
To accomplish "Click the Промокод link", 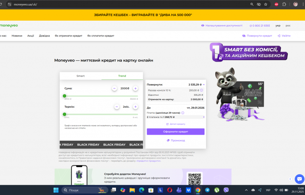I will click(x=176, y=140).
